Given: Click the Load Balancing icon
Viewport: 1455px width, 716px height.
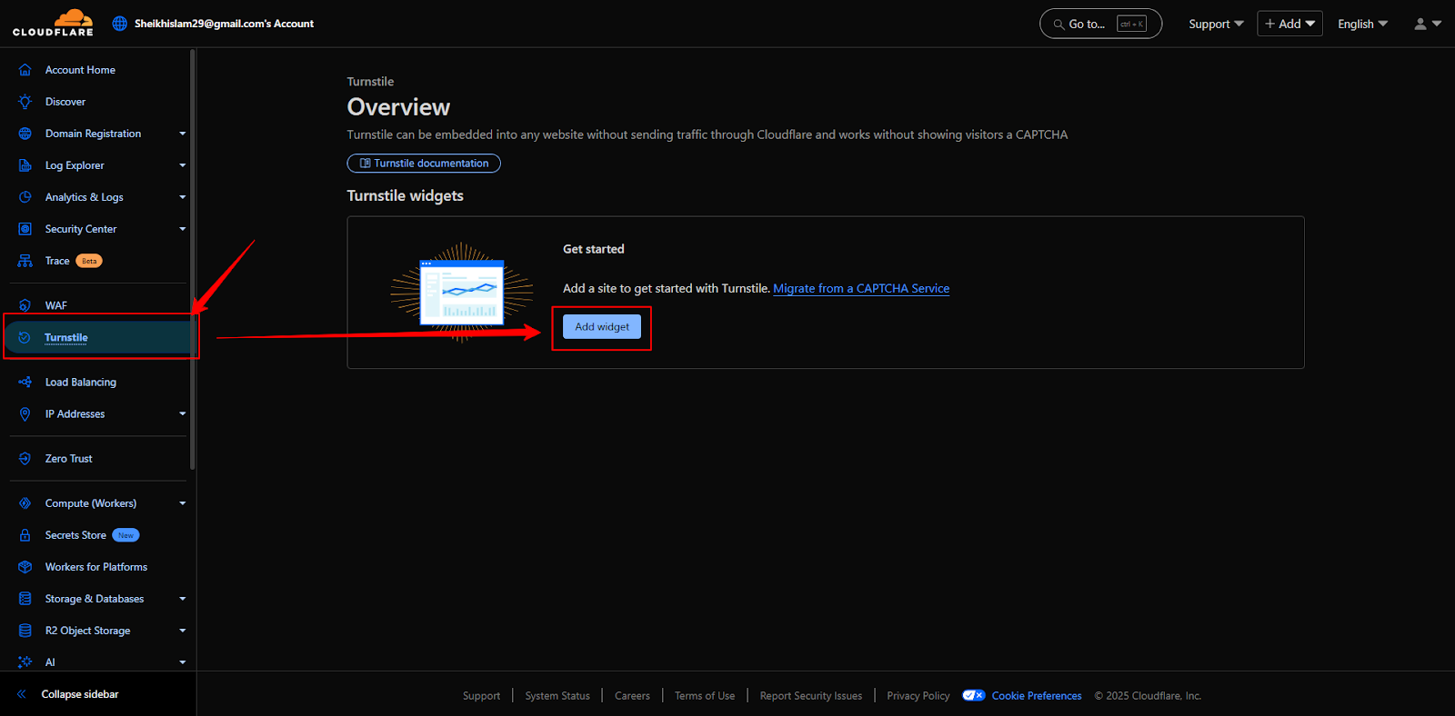Looking at the screenshot, I should click(25, 383).
